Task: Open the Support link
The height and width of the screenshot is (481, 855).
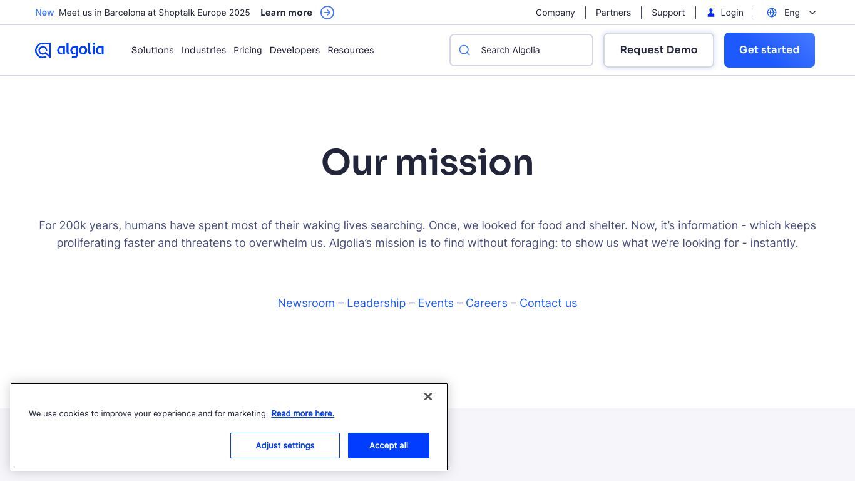Action: [x=668, y=13]
